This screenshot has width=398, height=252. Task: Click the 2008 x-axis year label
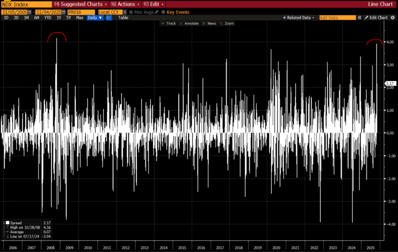pos(51,248)
